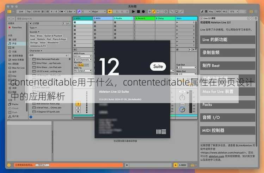The image size is (264, 173).
Task: Click the Key map mode button
Action: pos(211,11)
